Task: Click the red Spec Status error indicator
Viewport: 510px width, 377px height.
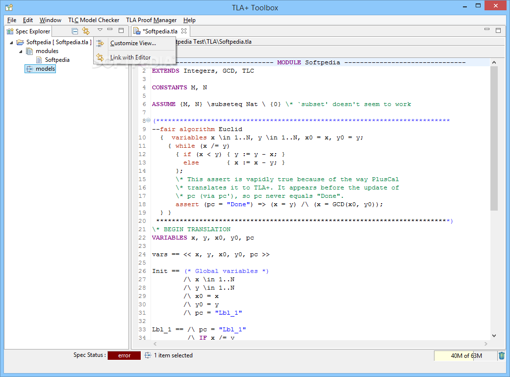Action: pos(124,355)
